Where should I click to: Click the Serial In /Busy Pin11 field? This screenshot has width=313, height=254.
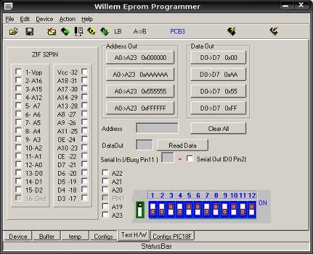click(168, 158)
